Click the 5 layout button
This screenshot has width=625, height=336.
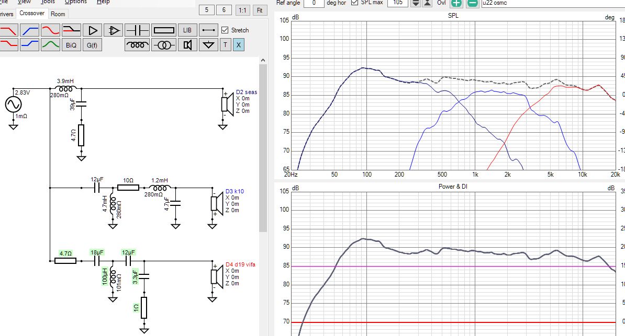tap(206, 10)
